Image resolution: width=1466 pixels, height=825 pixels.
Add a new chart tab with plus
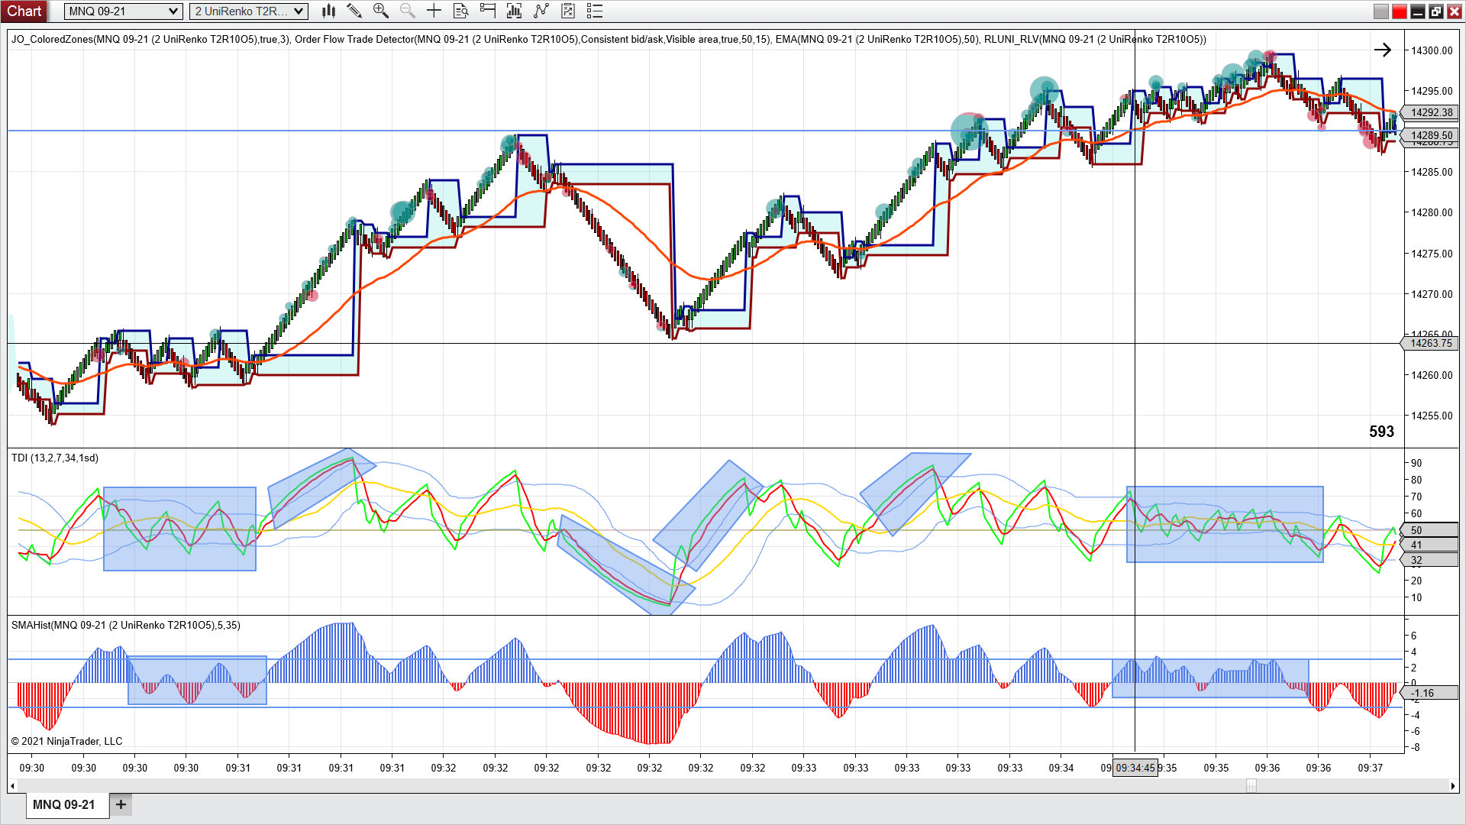[x=121, y=804]
